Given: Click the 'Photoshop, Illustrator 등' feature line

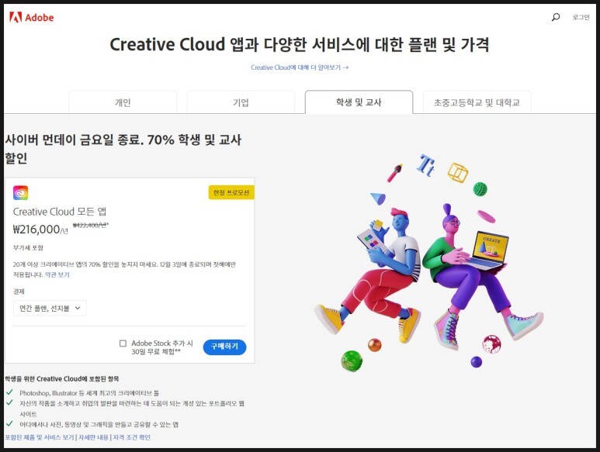Looking at the screenshot, I should point(89,393).
